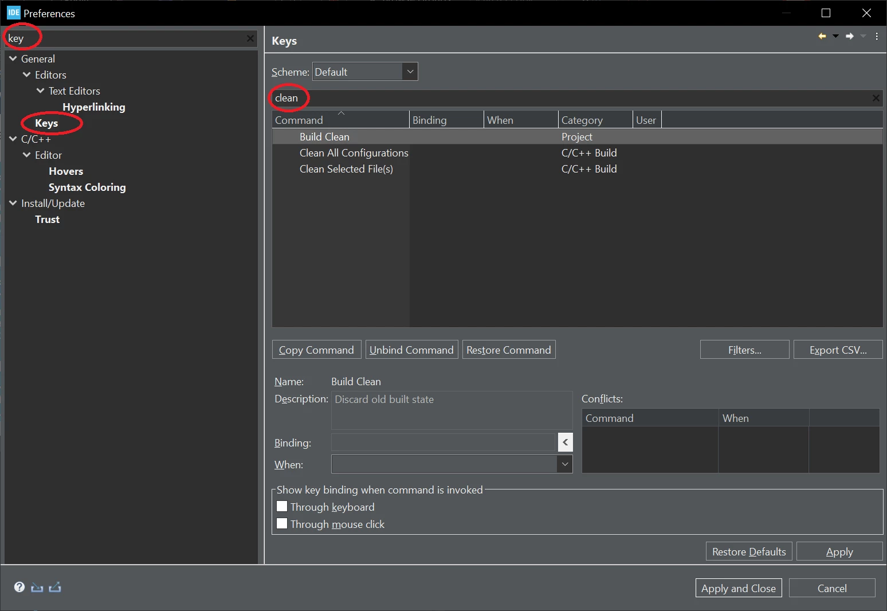Sort by When column header
Screen dimensions: 887x611
521,120
